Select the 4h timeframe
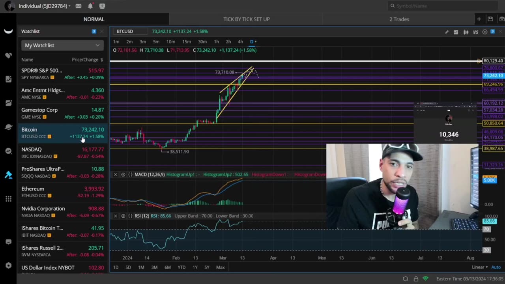505x284 pixels. click(x=240, y=42)
